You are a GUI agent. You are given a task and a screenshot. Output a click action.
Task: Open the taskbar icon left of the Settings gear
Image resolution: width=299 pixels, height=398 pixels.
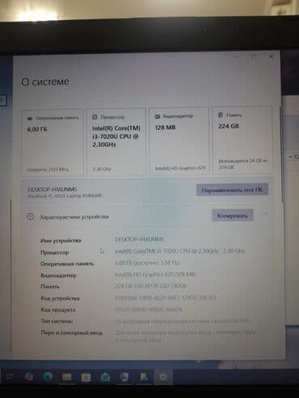144,377
